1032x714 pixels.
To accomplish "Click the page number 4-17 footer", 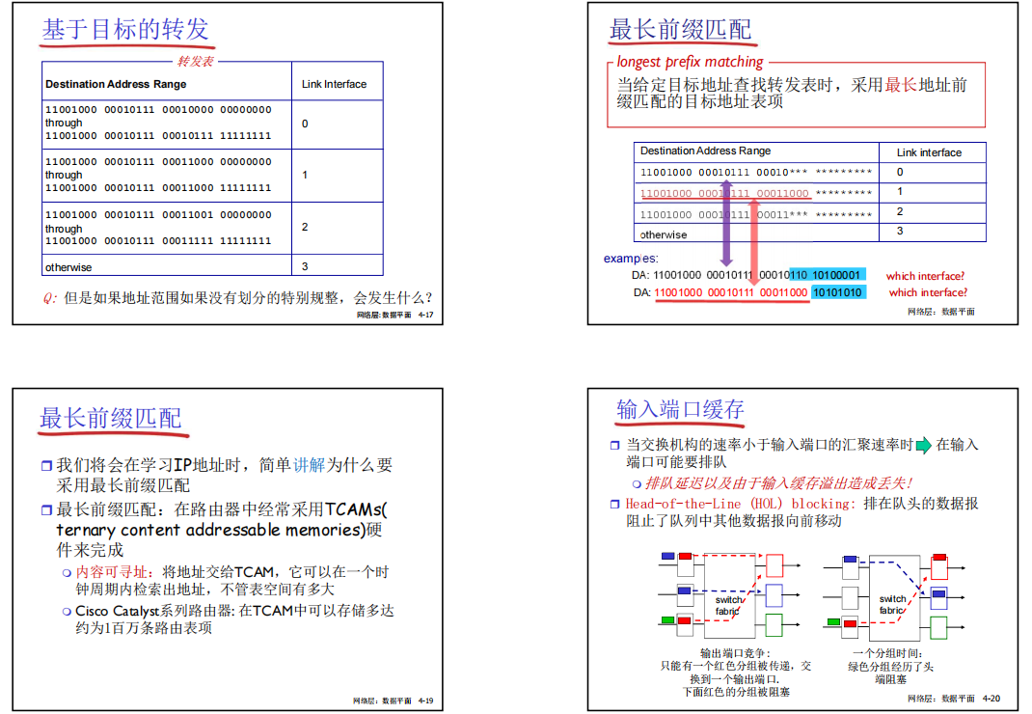I will (426, 315).
